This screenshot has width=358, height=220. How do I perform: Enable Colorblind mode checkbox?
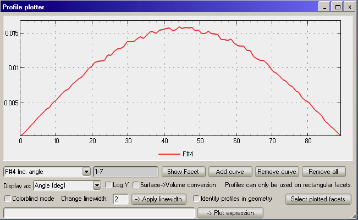click(x=8, y=199)
